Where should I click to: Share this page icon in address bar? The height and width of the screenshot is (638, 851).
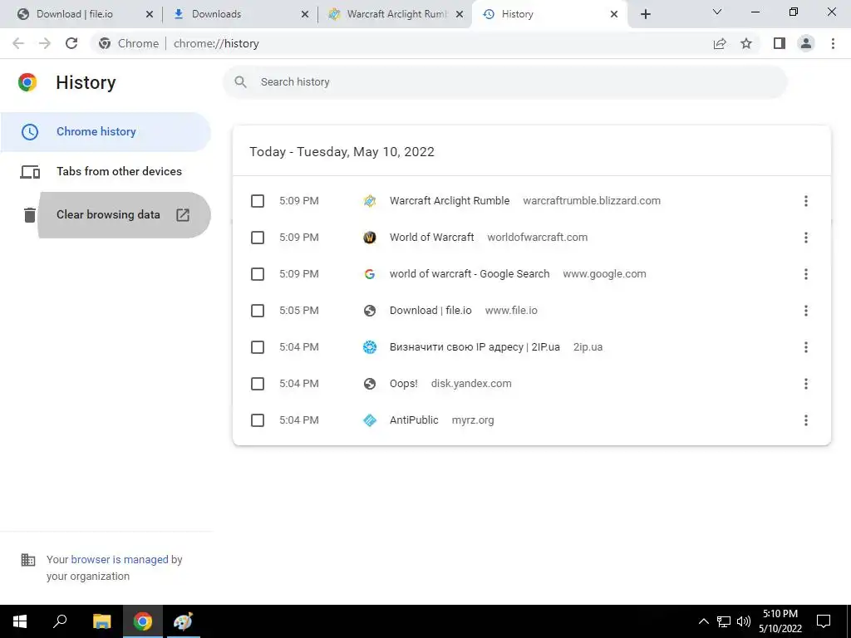click(x=720, y=43)
